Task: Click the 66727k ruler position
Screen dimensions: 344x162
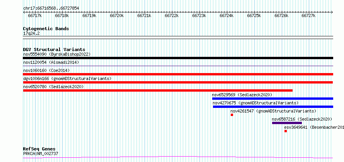Action: (308, 15)
